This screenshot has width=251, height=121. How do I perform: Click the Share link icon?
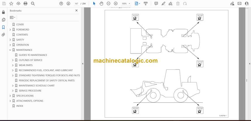(232, 4)
